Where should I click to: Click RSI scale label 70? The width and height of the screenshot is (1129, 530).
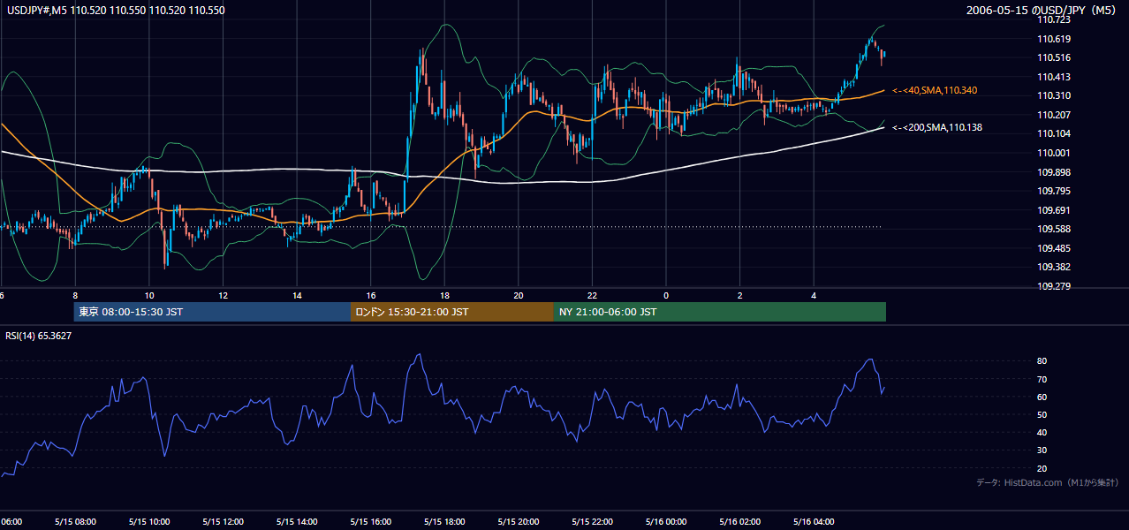coord(1042,379)
